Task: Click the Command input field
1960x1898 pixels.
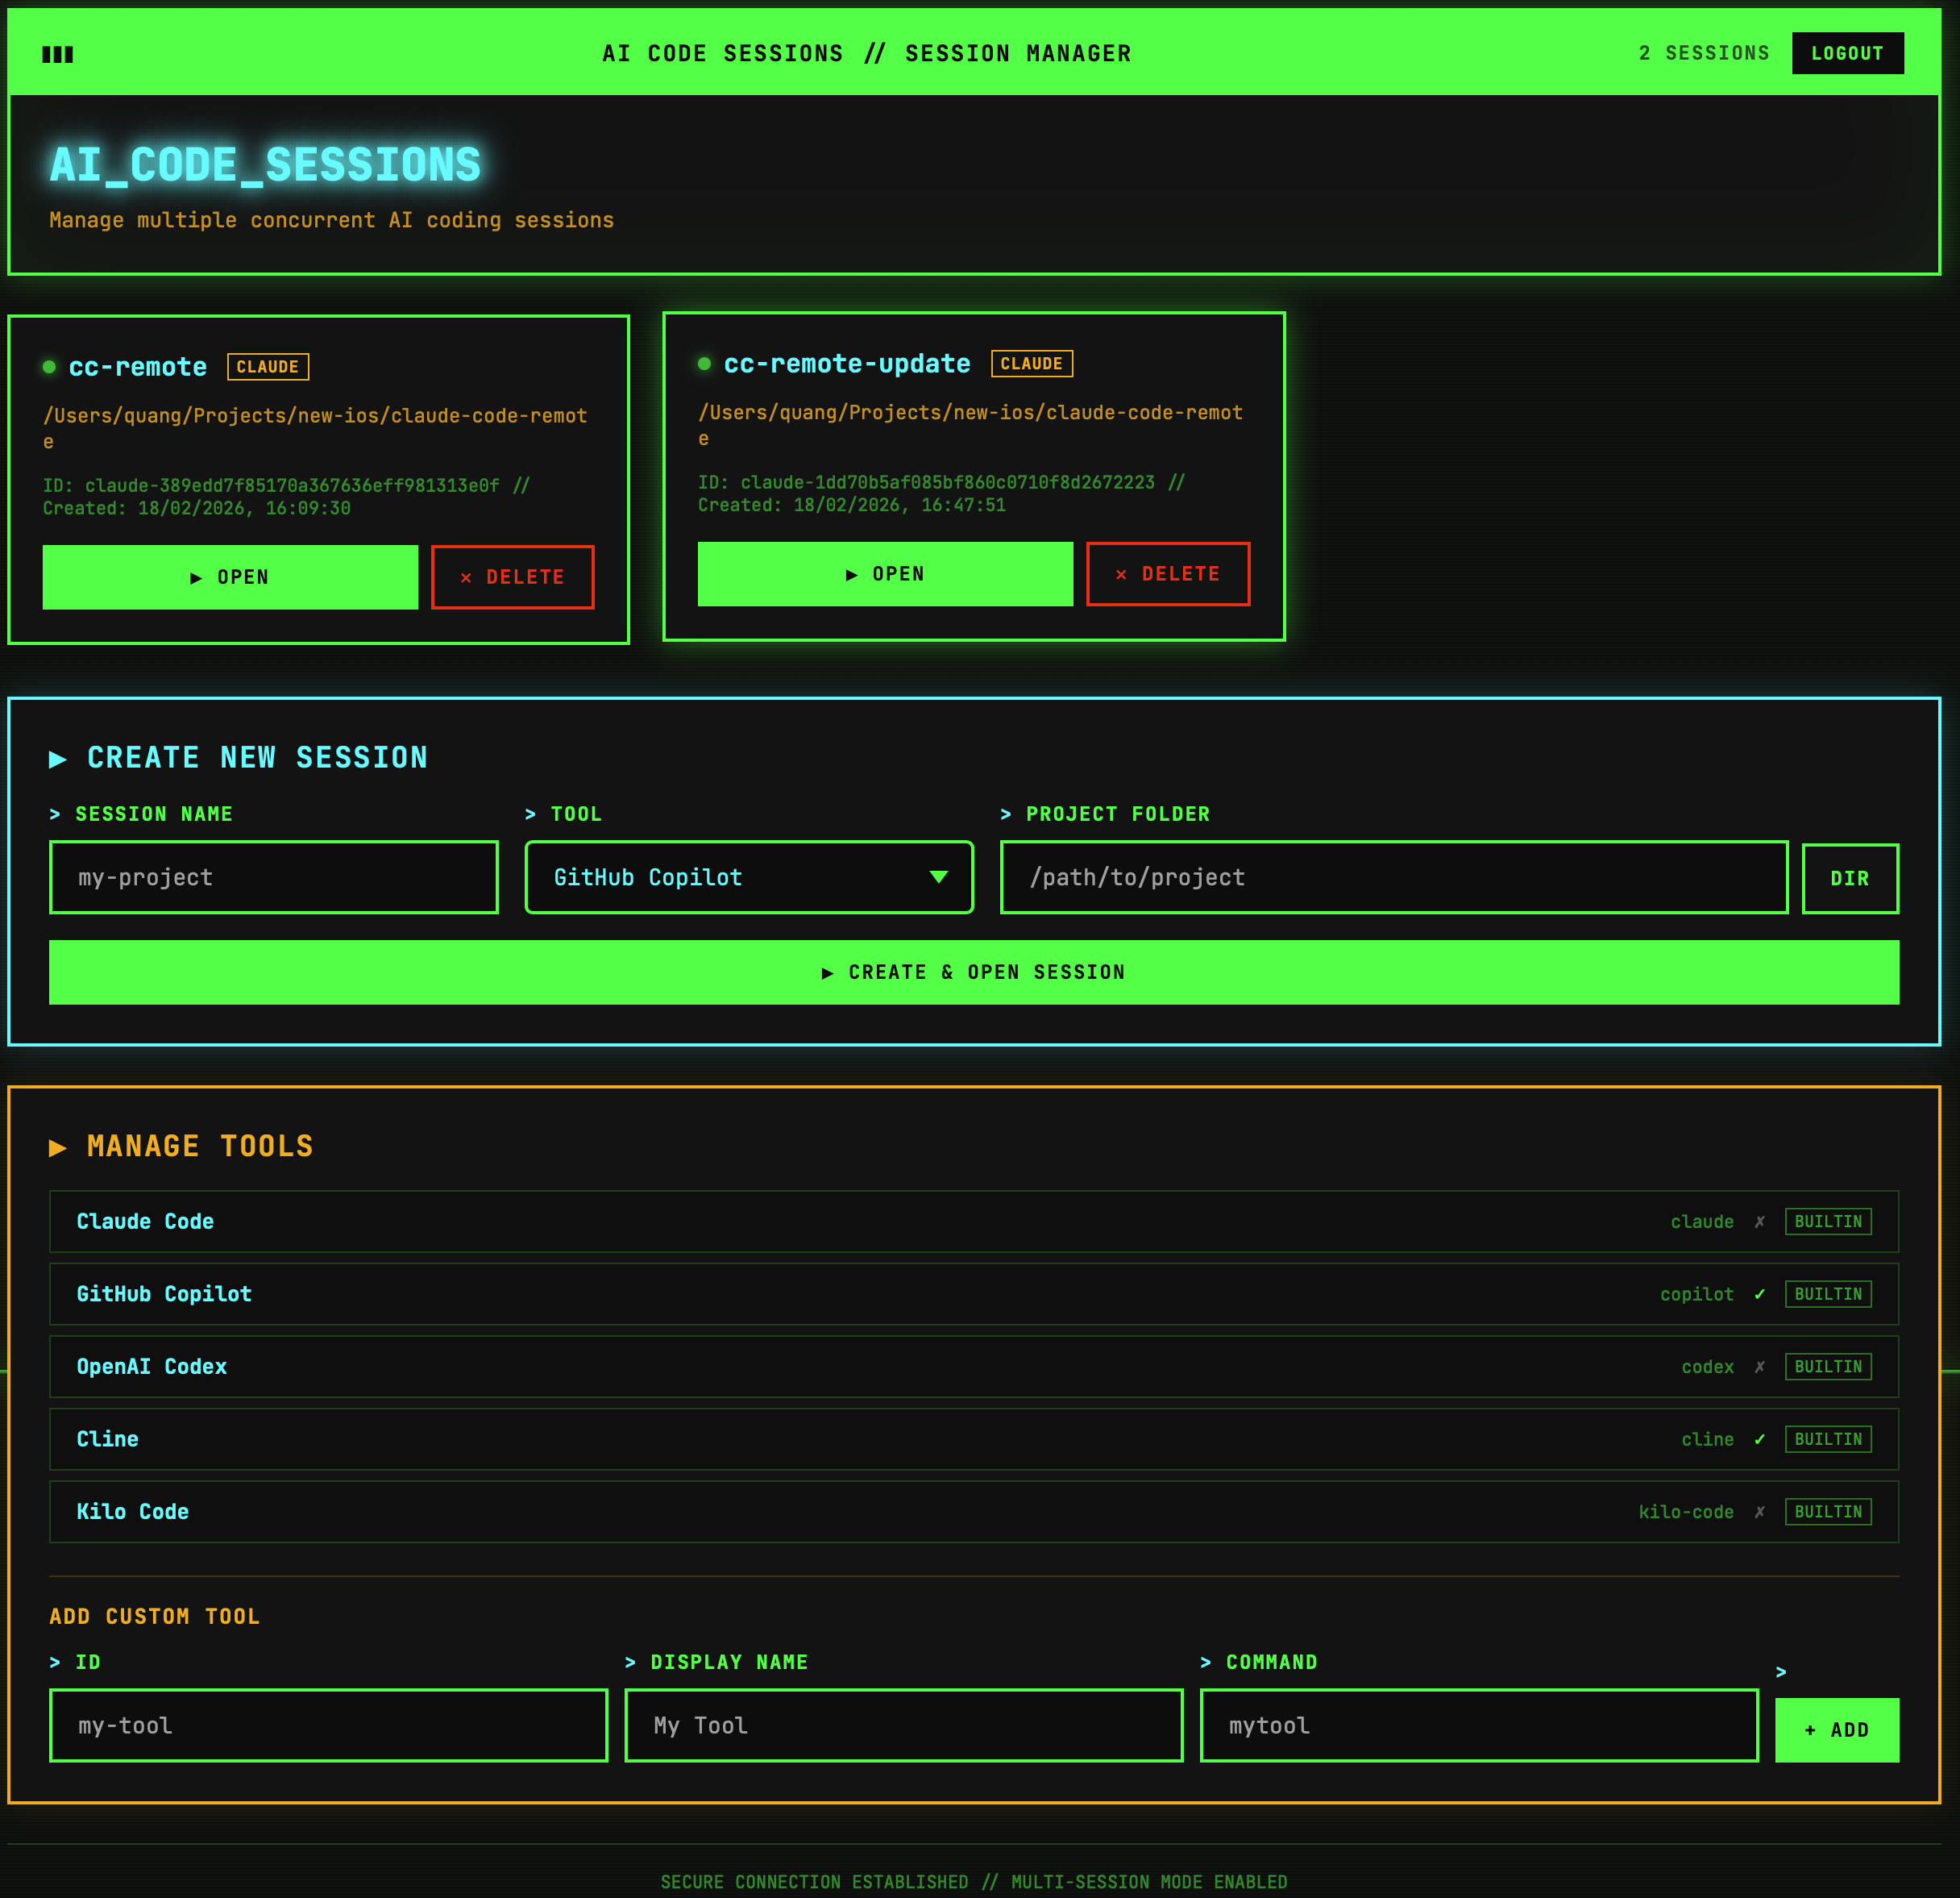Action: coord(1479,1726)
